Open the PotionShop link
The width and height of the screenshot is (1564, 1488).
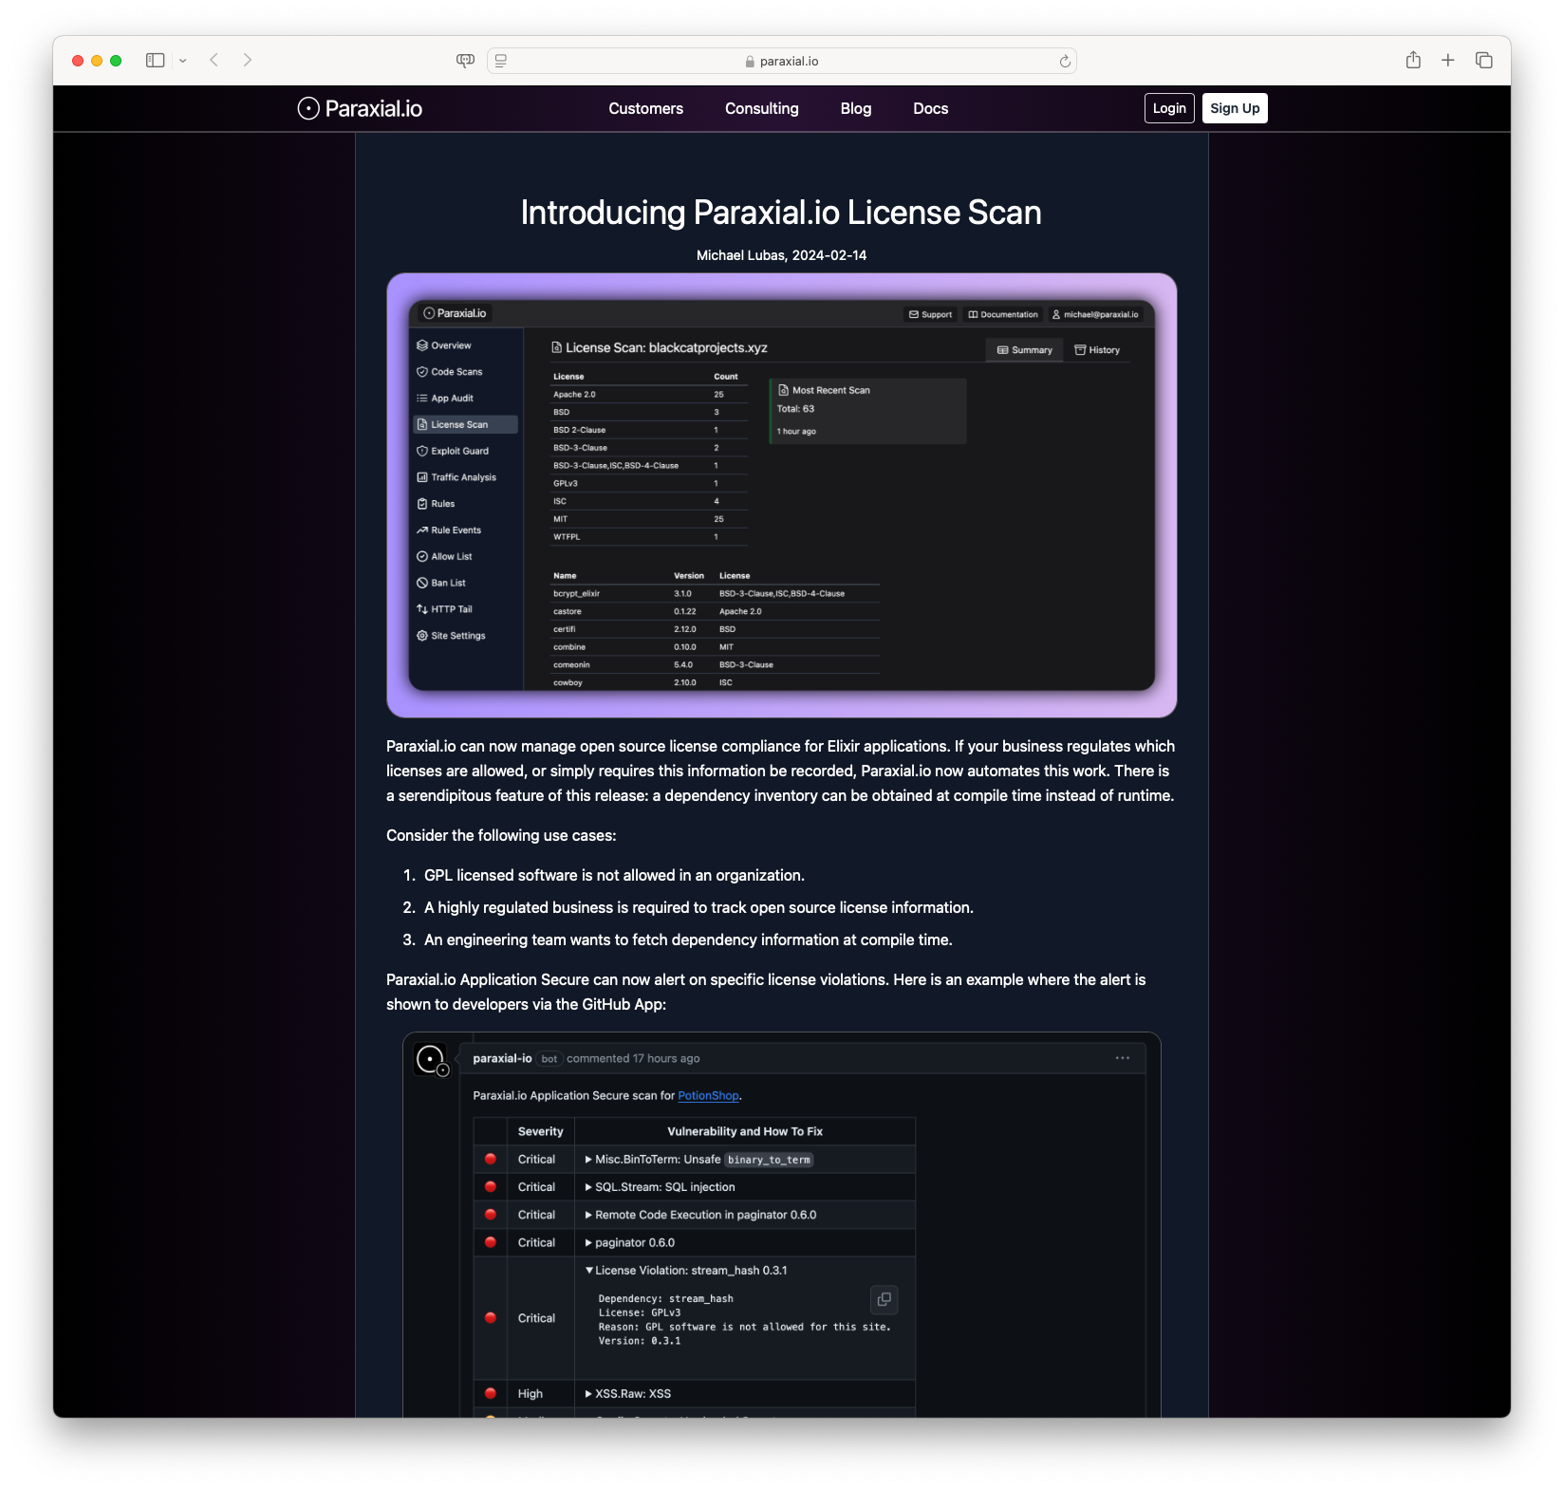click(x=708, y=1095)
